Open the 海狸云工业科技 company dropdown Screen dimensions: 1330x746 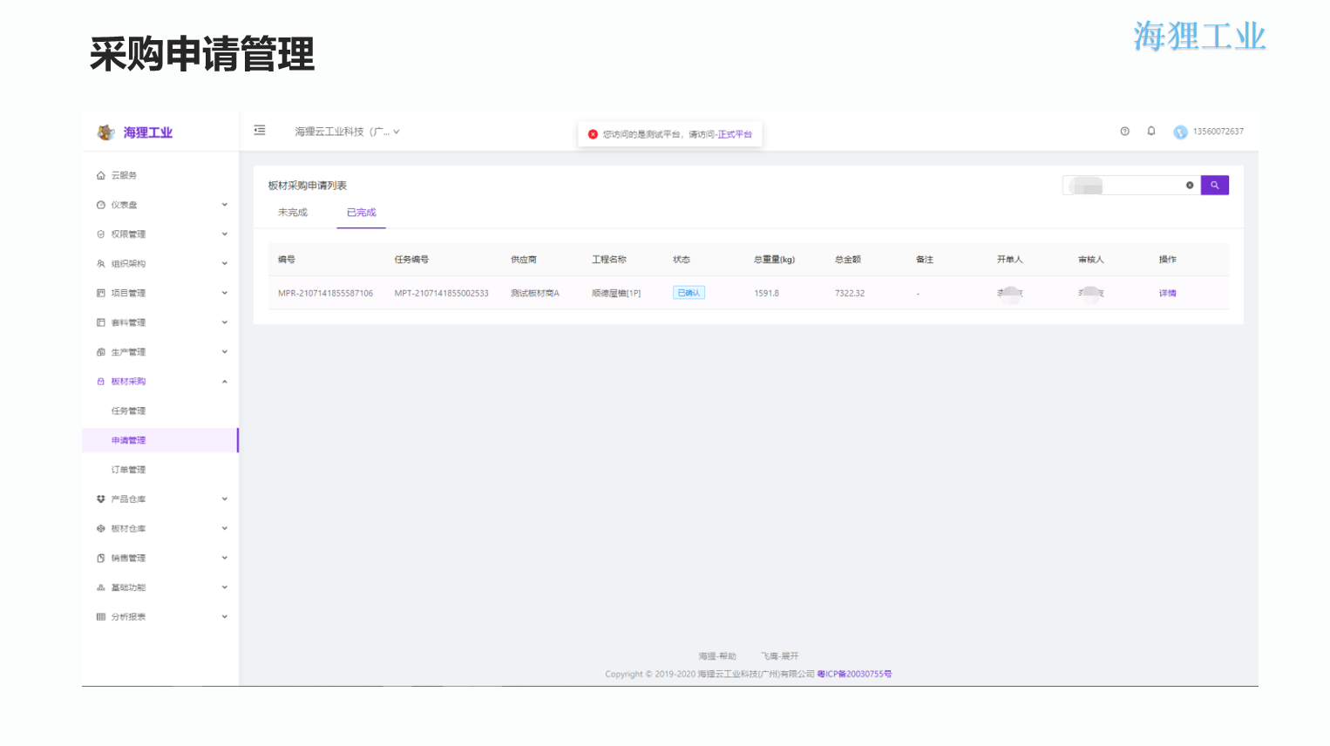point(347,132)
